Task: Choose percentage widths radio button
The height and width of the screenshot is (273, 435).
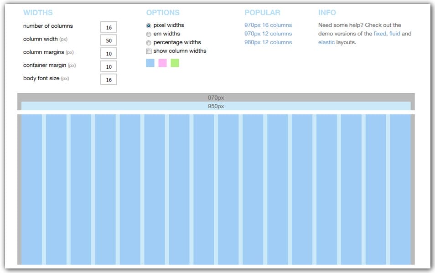Action: click(149, 43)
